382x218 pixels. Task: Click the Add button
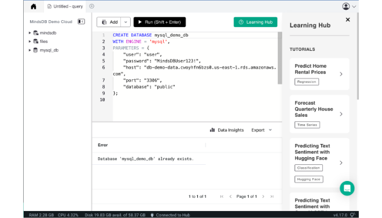[x=109, y=22]
